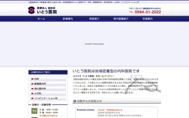Open the 診療案内 navigation tab
Screen dimensions: 189x118
click(x=68, y=19)
